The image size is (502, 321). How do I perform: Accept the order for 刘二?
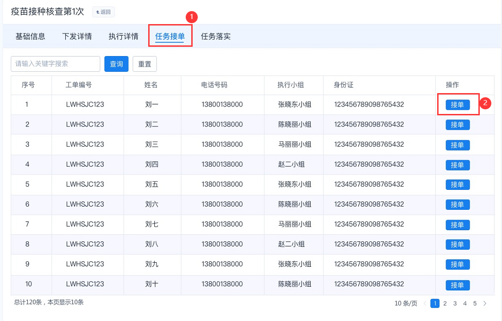tap(458, 125)
